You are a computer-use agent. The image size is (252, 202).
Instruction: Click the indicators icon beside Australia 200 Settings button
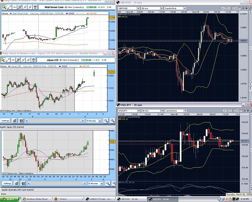[17, 183]
